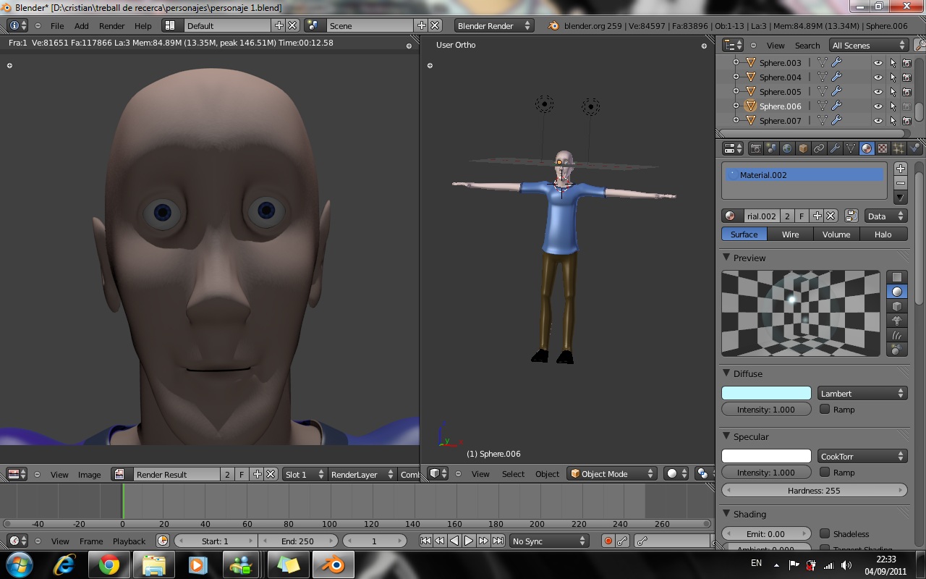Click the specular color swatch
926x579 pixels.
tap(766, 456)
